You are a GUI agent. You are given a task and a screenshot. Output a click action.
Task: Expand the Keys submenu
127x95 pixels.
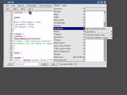[69, 14]
